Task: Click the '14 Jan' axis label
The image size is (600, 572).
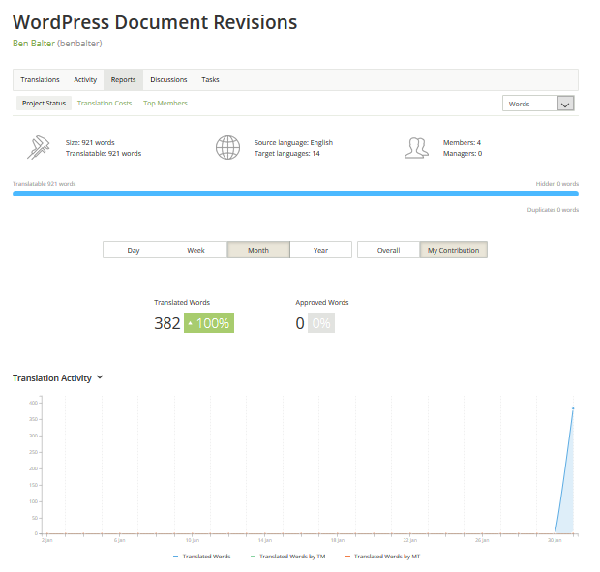Action: [x=265, y=540]
